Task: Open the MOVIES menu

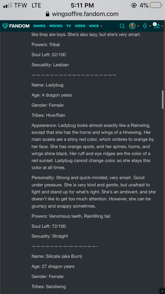Action: (56, 26)
